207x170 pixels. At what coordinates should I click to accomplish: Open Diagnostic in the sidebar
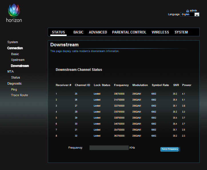pyautogui.click(x=15, y=84)
